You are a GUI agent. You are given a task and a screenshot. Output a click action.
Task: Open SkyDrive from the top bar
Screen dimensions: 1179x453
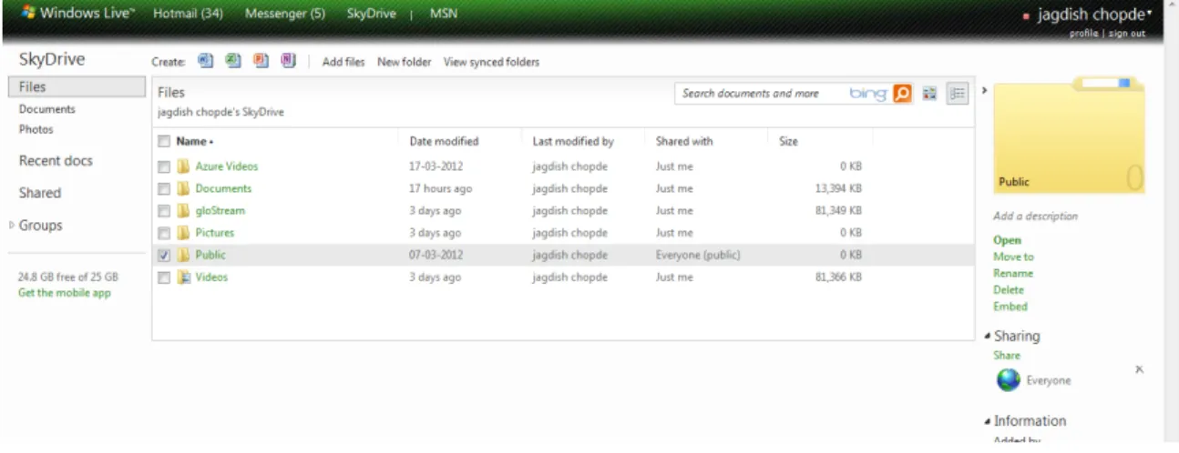371,14
